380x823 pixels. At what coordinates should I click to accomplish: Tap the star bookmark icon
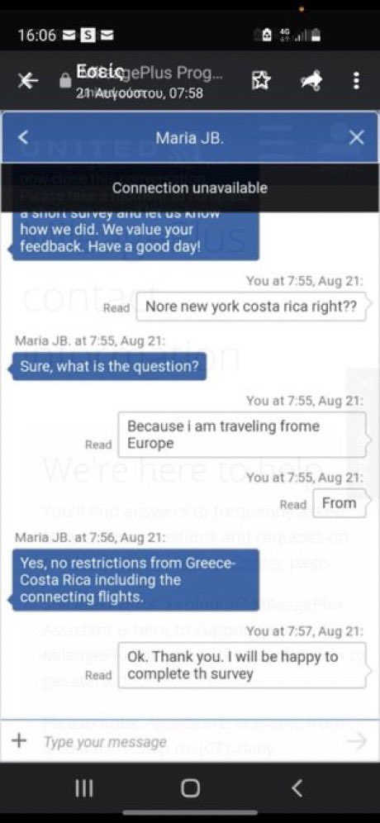click(x=261, y=81)
